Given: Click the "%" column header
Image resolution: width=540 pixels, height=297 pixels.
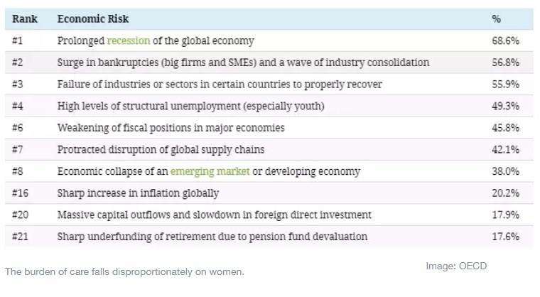Looking at the screenshot, I should point(496,19).
